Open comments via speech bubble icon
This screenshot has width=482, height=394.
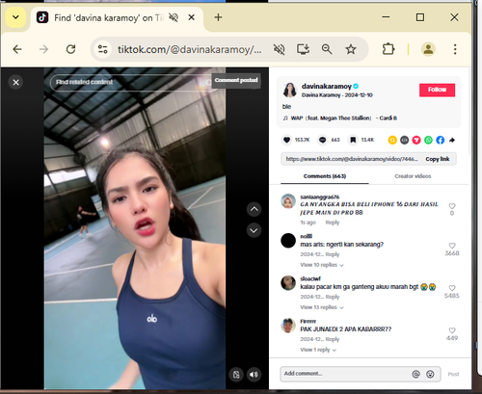tap(322, 140)
